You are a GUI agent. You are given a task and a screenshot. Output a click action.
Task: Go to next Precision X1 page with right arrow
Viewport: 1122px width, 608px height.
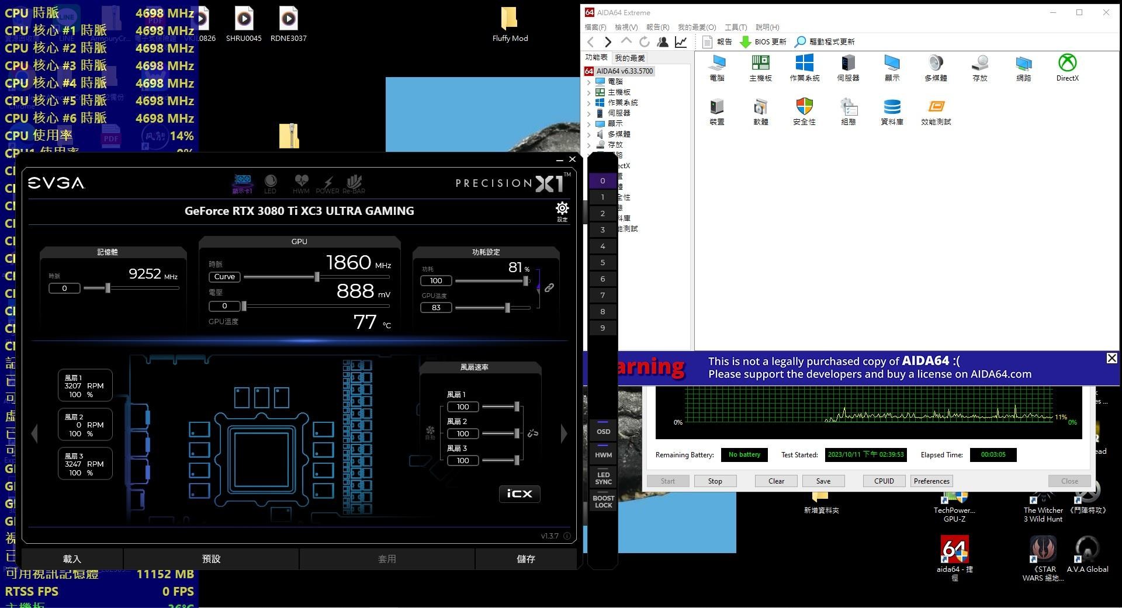[x=564, y=433]
